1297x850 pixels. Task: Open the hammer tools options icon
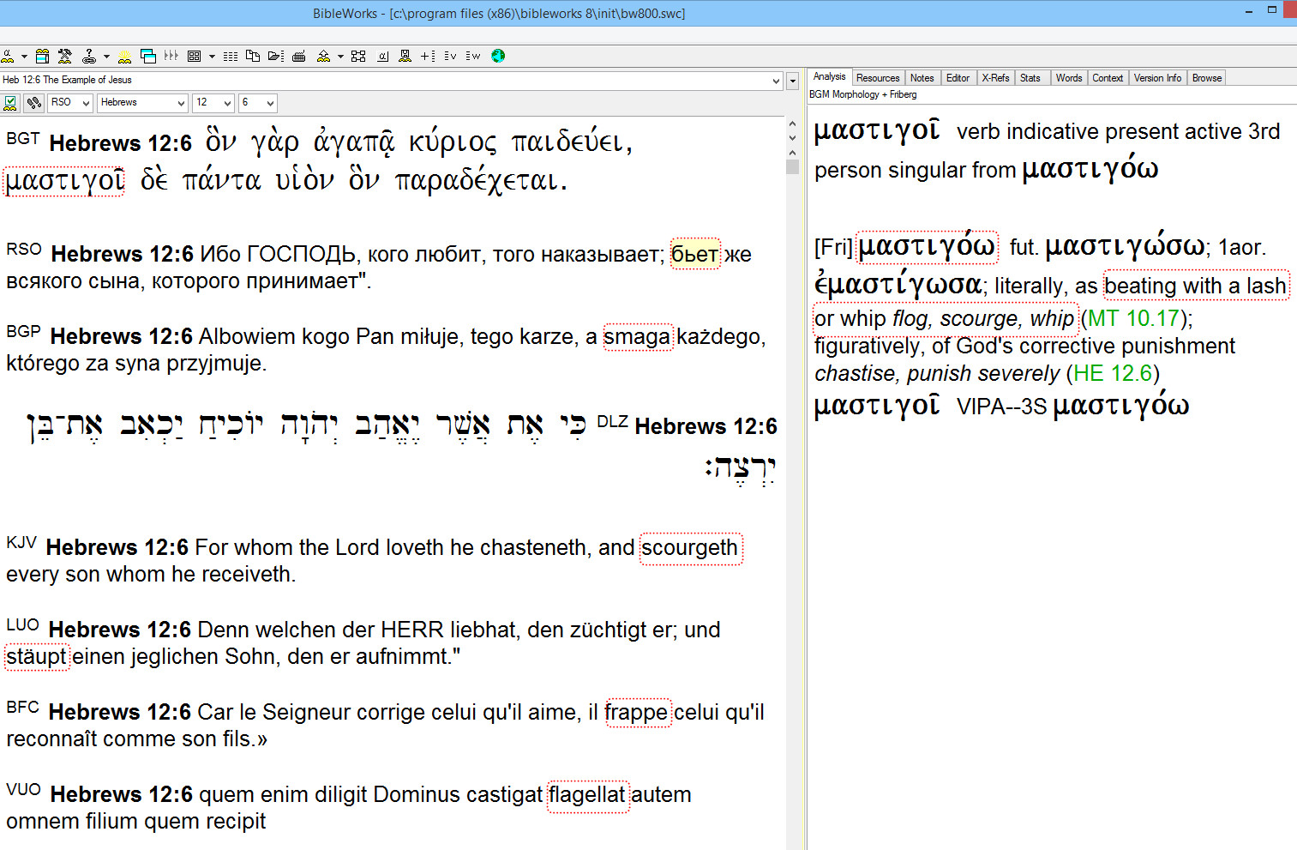65,56
